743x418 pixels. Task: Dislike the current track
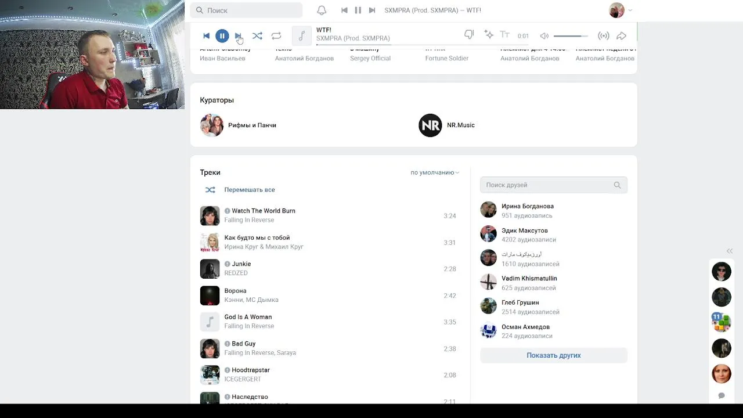pos(469,35)
